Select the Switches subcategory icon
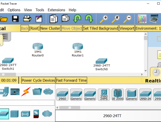The width and height of the screenshot is (161, 122). coord(4,114)
